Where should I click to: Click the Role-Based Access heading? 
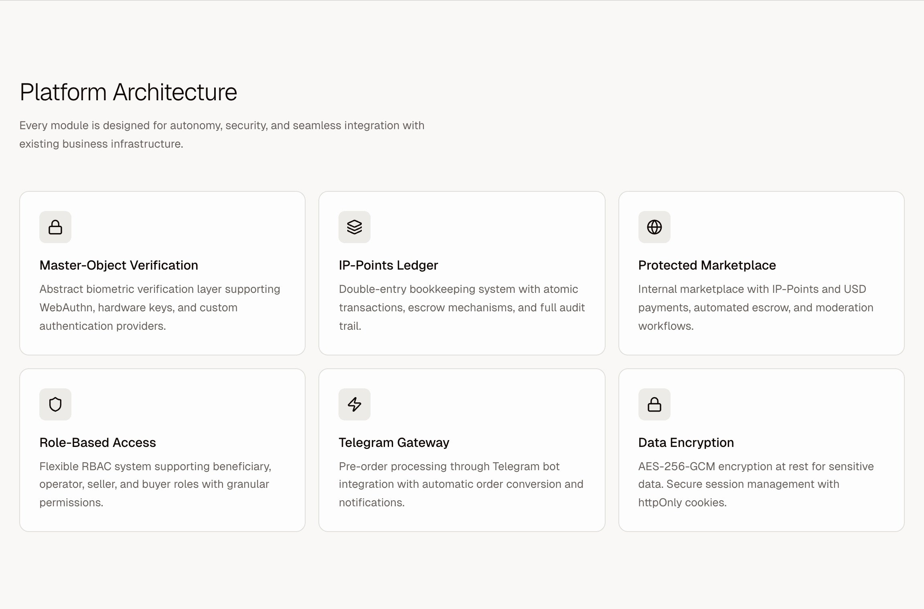[97, 443]
